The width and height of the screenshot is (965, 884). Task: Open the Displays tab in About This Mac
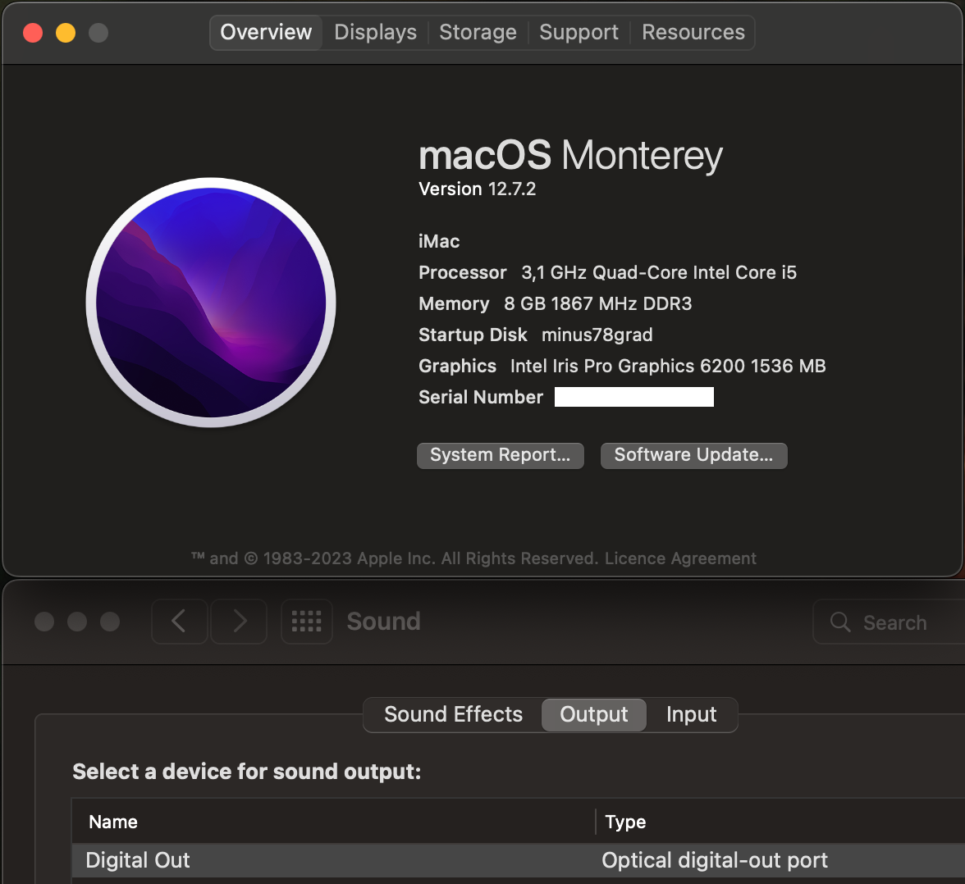pos(375,32)
